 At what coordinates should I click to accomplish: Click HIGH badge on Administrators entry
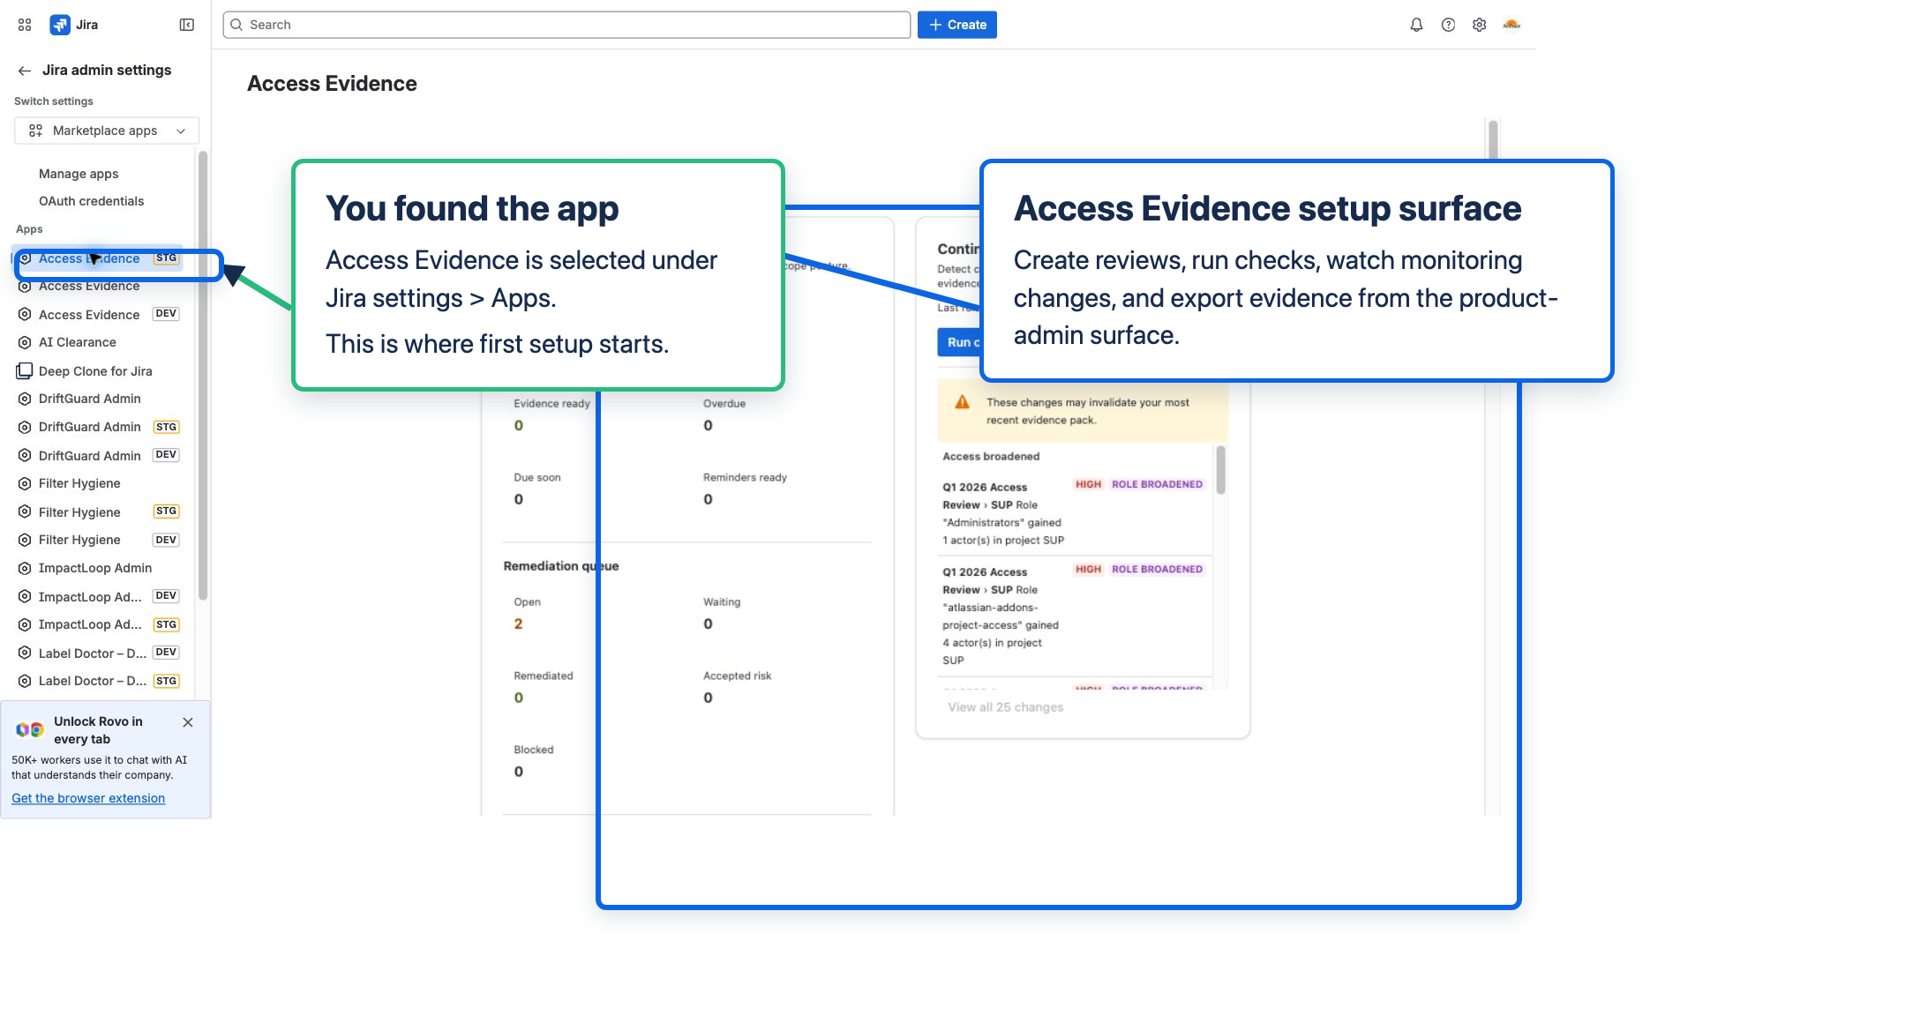tap(1088, 484)
